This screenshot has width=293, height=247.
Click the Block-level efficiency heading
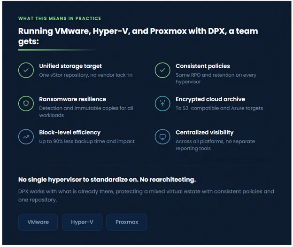(x=69, y=132)
